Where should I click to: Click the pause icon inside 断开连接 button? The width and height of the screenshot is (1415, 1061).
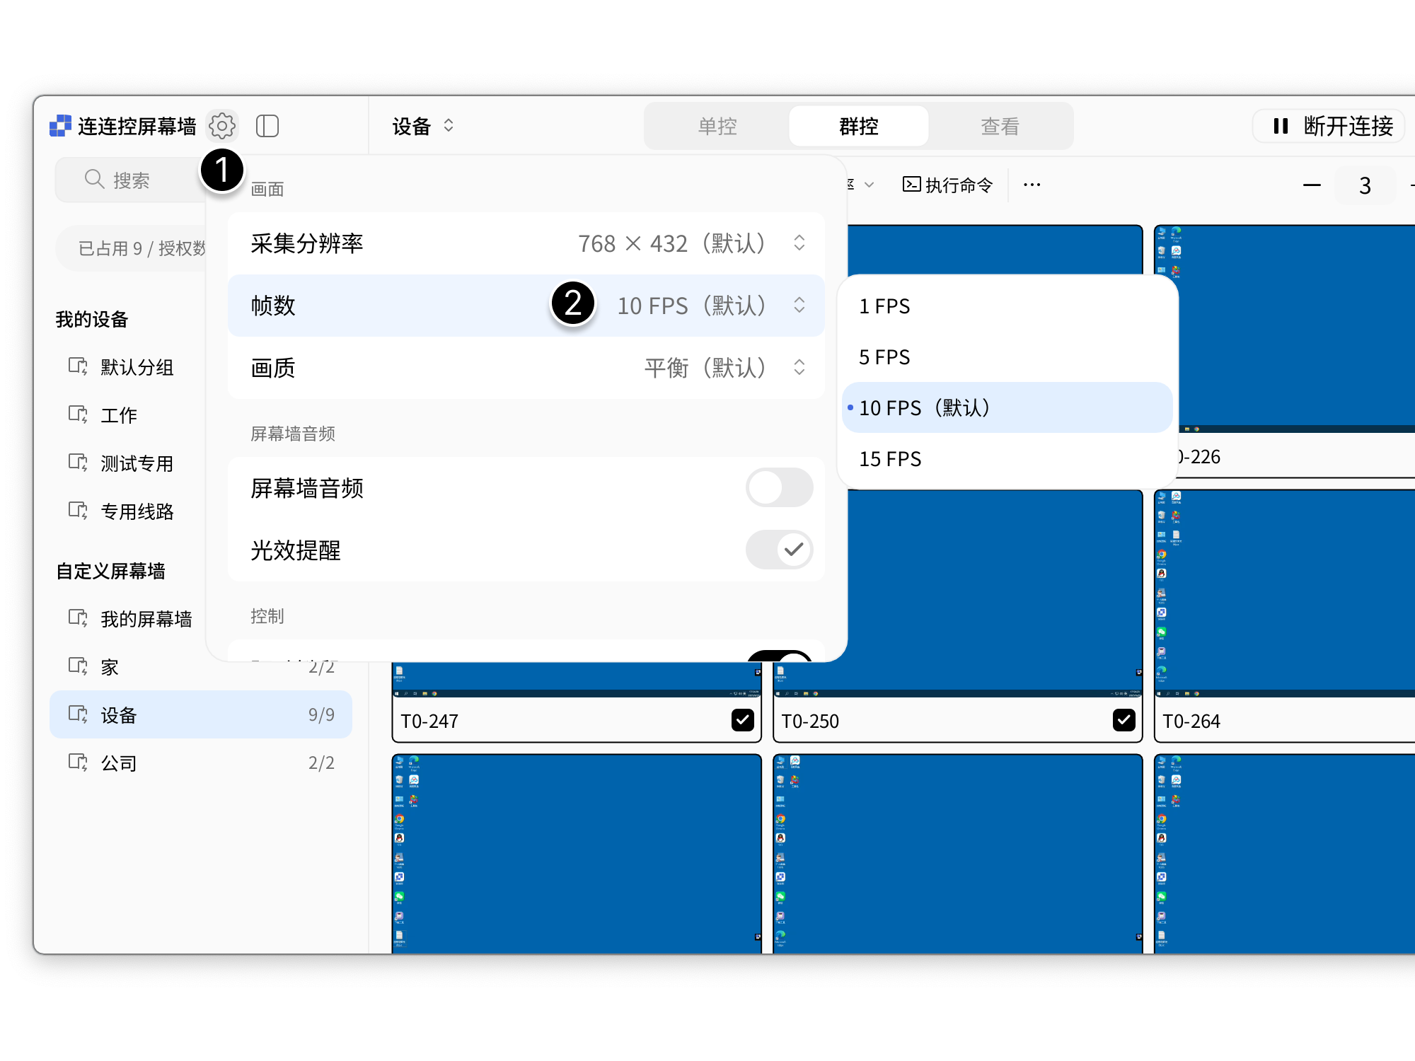click(x=1281, y=126)
